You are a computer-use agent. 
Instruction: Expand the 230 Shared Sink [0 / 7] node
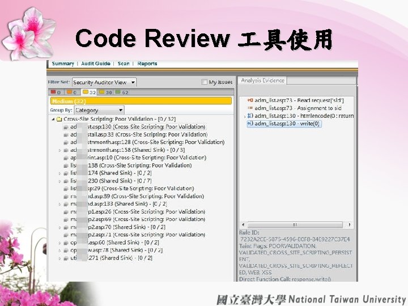(59, 181)
